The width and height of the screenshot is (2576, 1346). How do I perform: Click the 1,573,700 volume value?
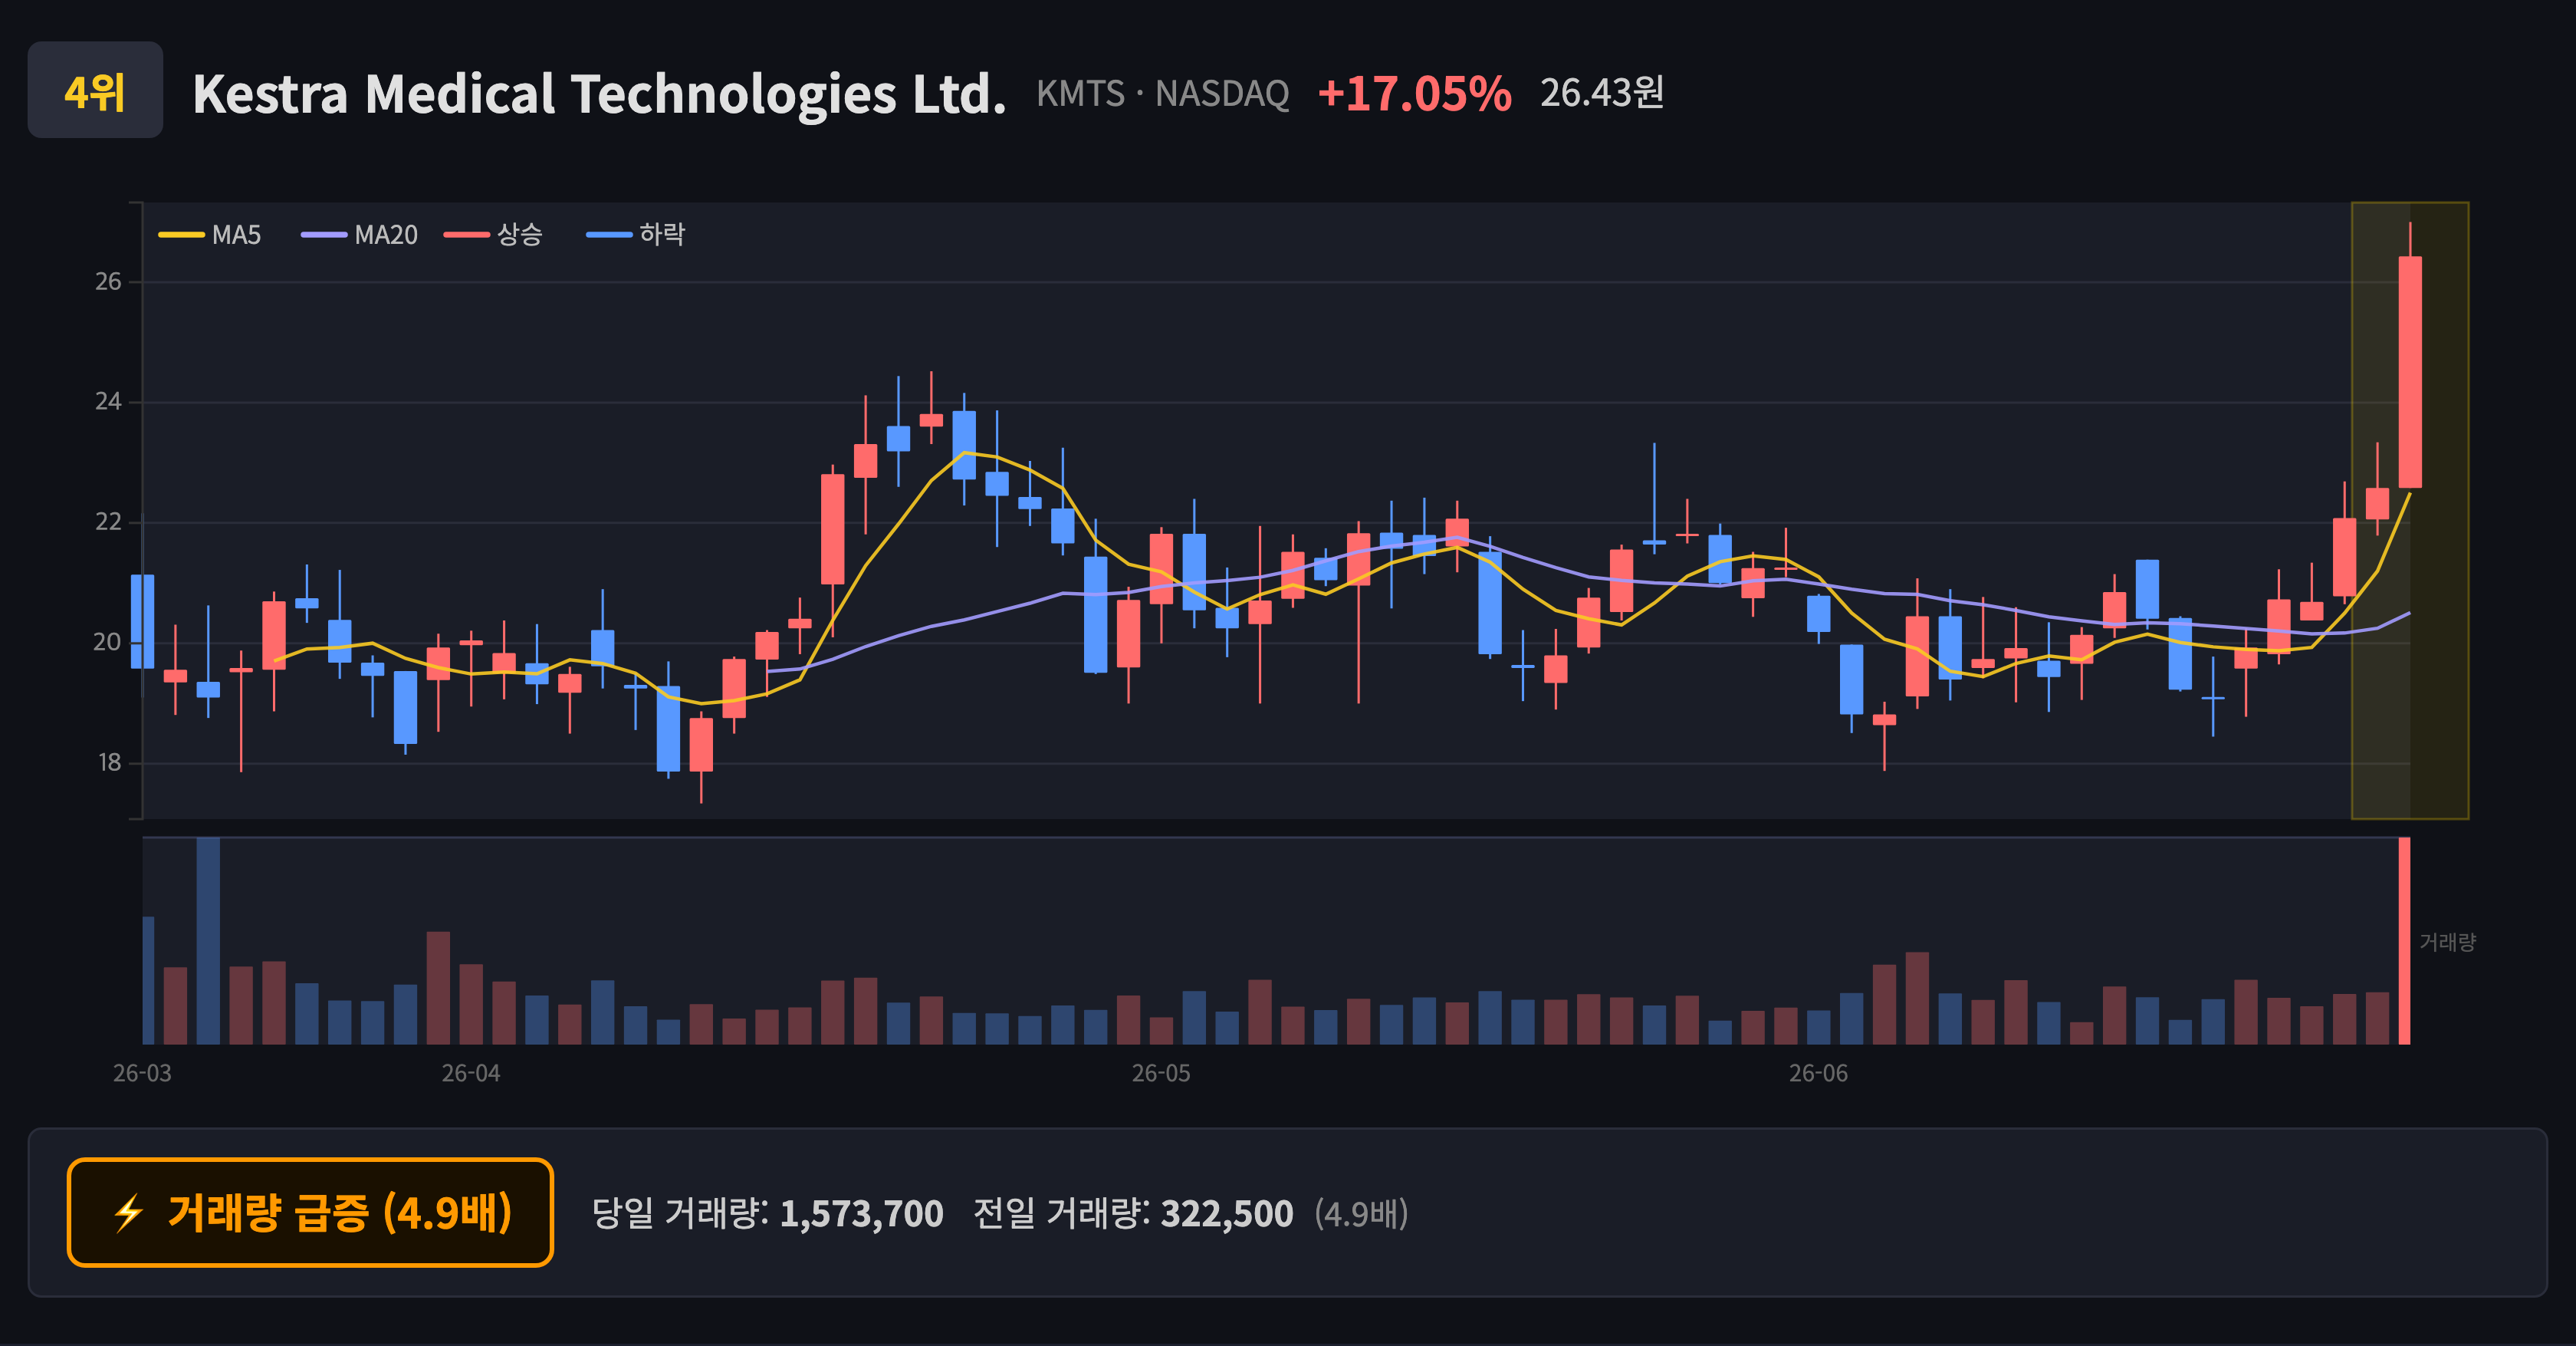click(x=861, y=1214)
